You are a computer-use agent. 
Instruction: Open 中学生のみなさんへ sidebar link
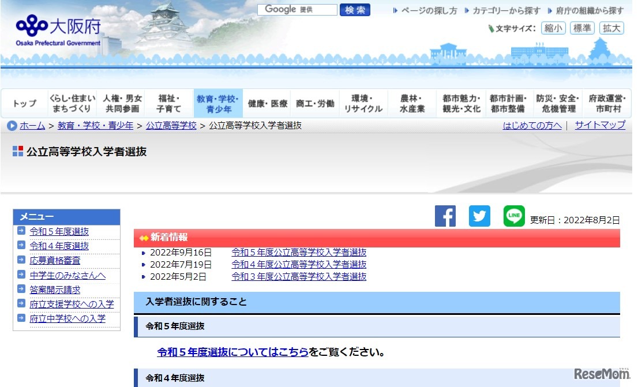click(67, 275)
